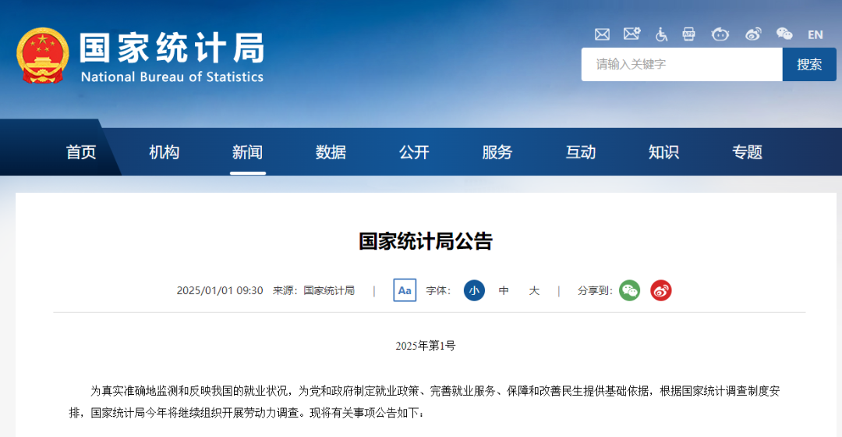Open the 数据 navigation menu

(x=331, y=152)
